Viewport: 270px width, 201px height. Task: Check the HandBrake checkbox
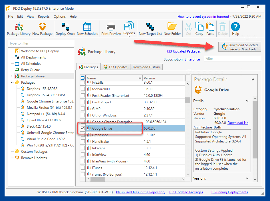point(83,141)
